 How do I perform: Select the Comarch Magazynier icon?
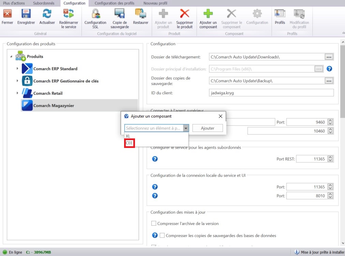click(27, 106)
